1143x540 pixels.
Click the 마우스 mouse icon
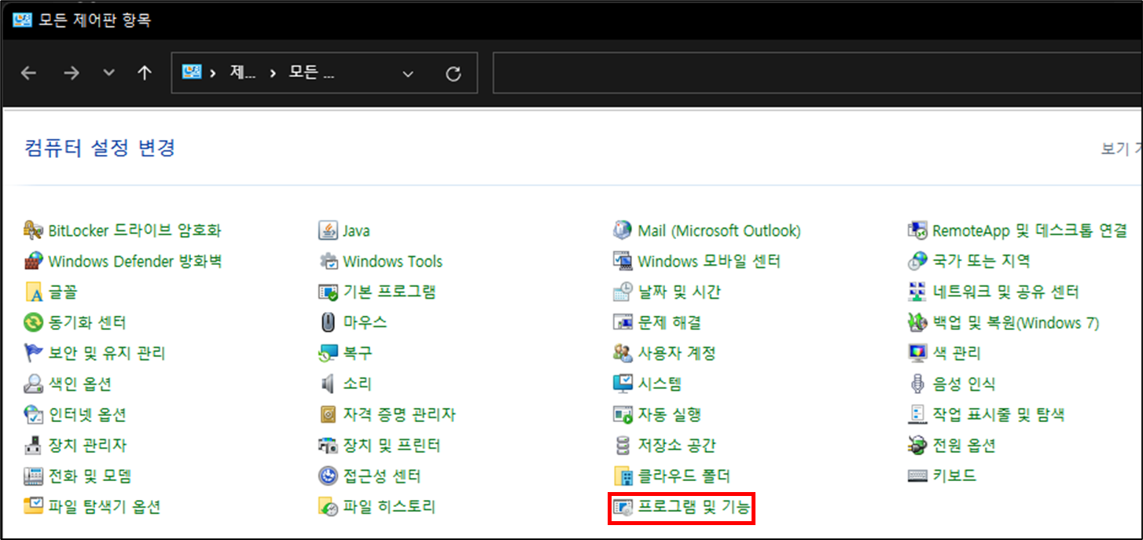[x=328, y=322]
